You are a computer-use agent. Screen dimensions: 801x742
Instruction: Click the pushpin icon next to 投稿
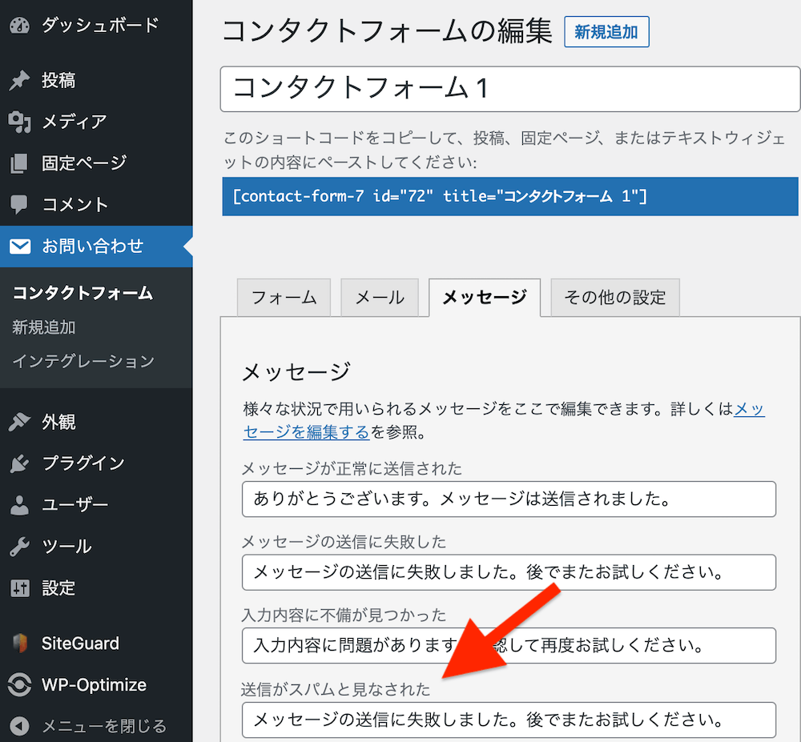point(19,80)
